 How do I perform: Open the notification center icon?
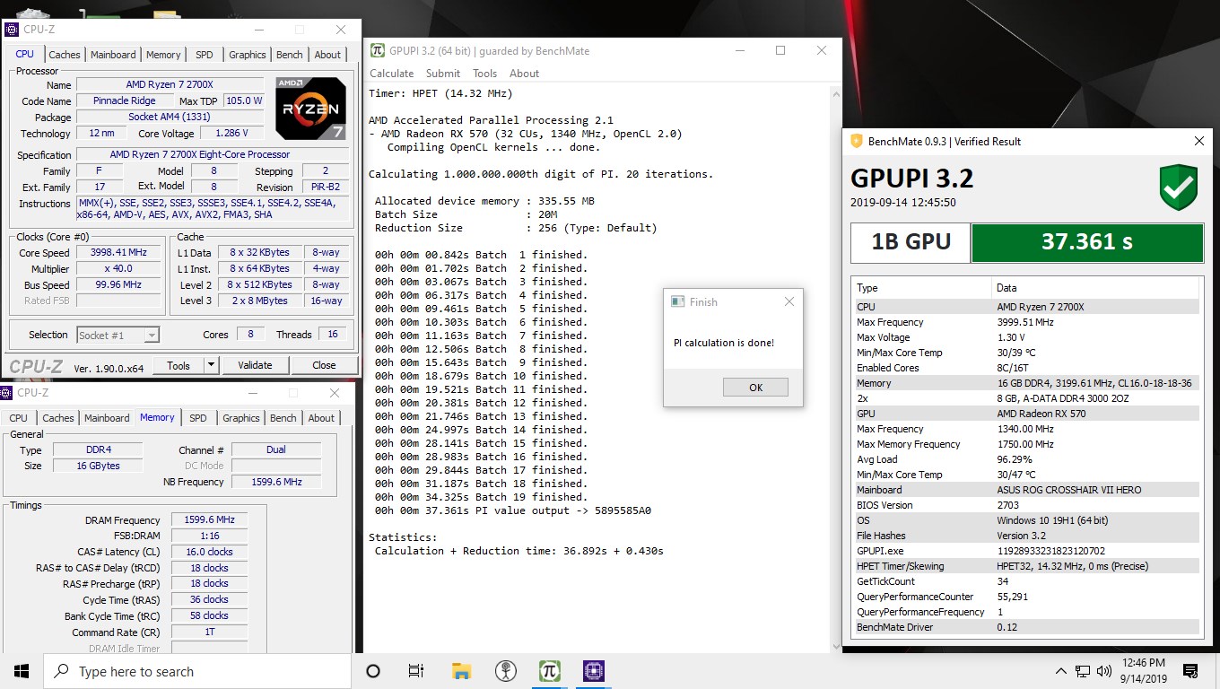coord(1190,671)
